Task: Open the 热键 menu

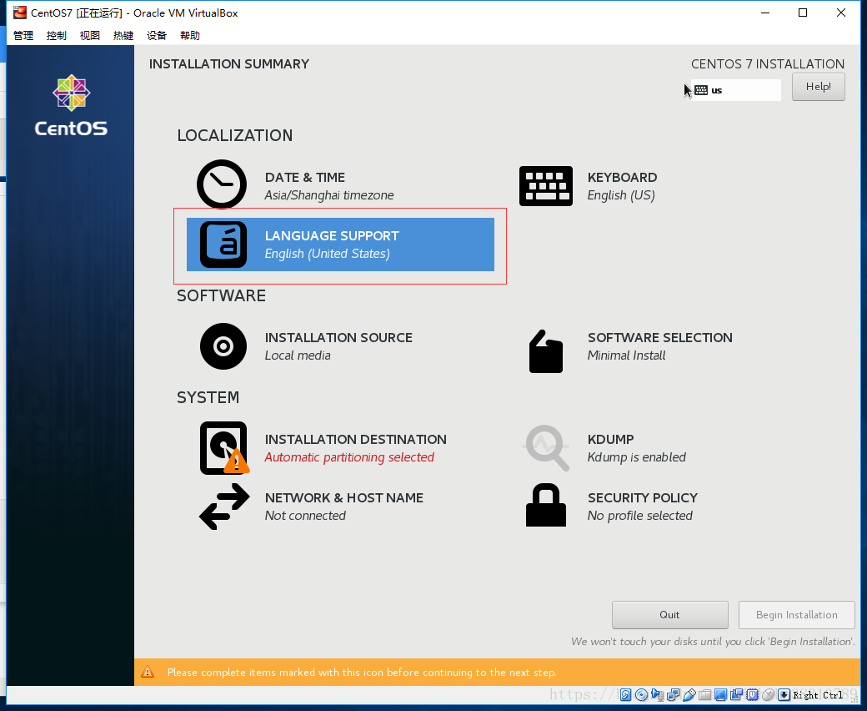Action: pyautogui.click(x=123, y=35)
